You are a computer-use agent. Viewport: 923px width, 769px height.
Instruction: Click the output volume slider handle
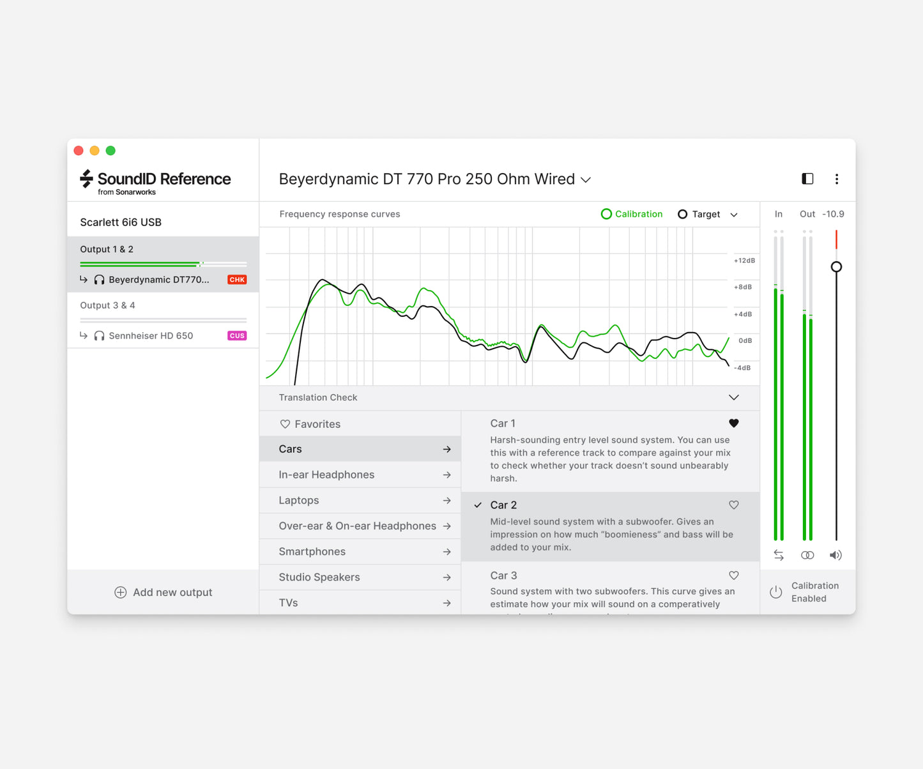tap(835, 266)
